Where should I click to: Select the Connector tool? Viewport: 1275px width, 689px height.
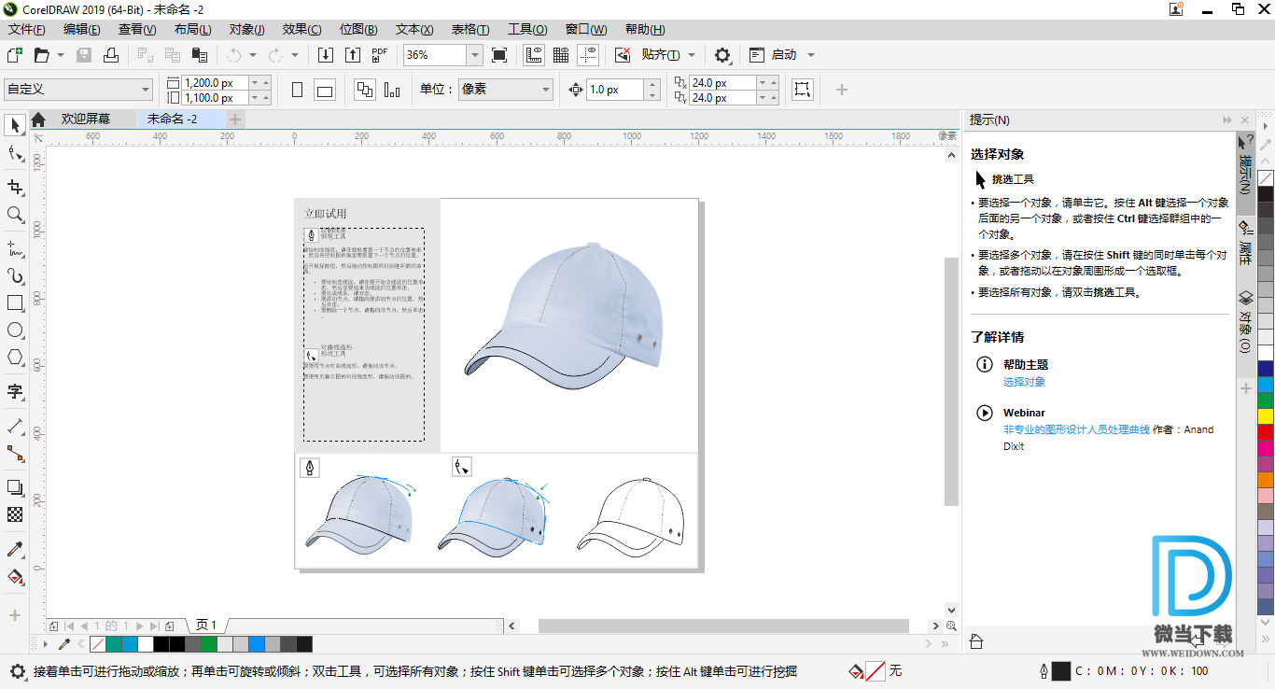click(15, 454)
